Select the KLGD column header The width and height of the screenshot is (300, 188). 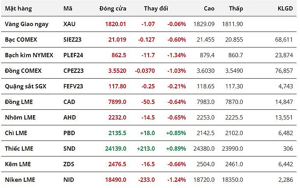tap(285, 8)
